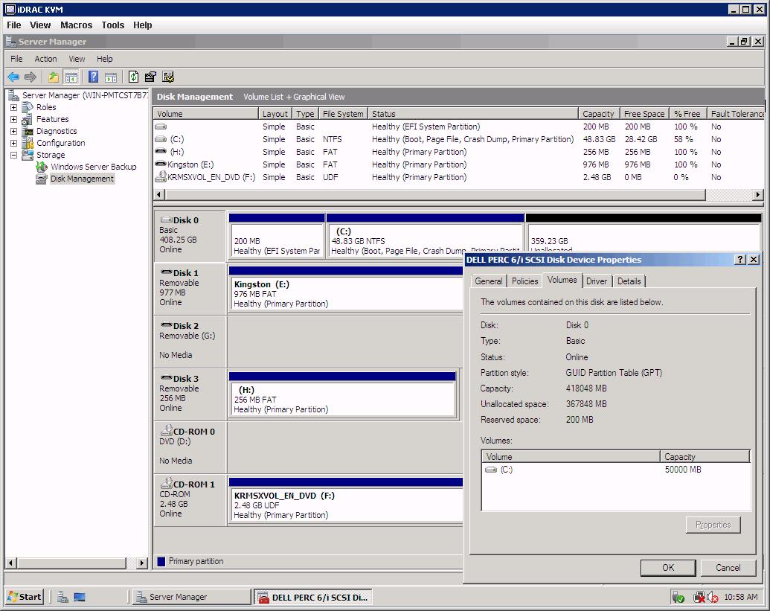Collapse the Storage tree node
This screenshot has width=770, height=611.
tap(13, 155)
